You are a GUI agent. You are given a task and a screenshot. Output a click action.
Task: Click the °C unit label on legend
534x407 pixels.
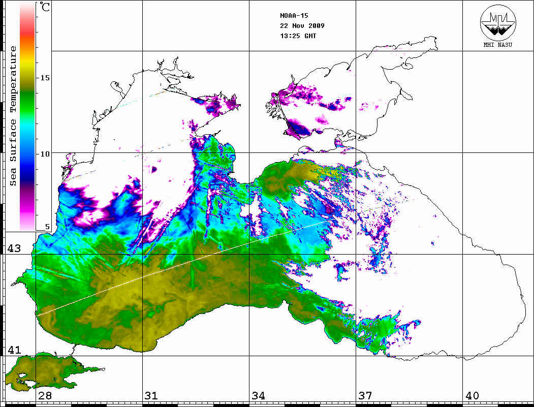pos(45,7)
